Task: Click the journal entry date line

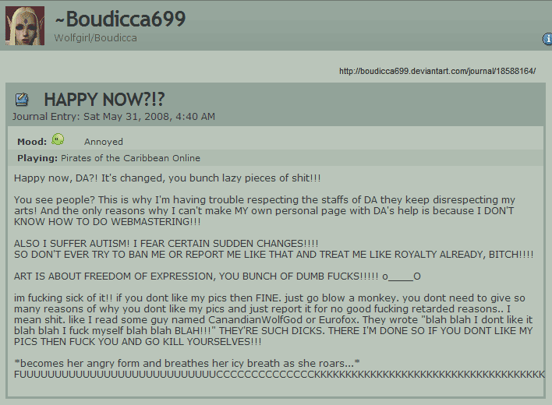Action: click(114, 117)
